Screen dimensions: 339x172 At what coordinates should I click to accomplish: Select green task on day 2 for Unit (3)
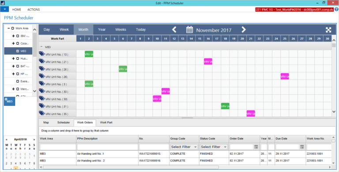[x=89, y=84]
